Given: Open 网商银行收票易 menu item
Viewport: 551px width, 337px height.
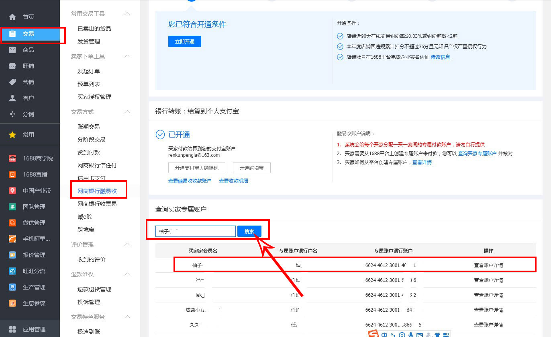Looking at the screenshot, I should 97,204.
